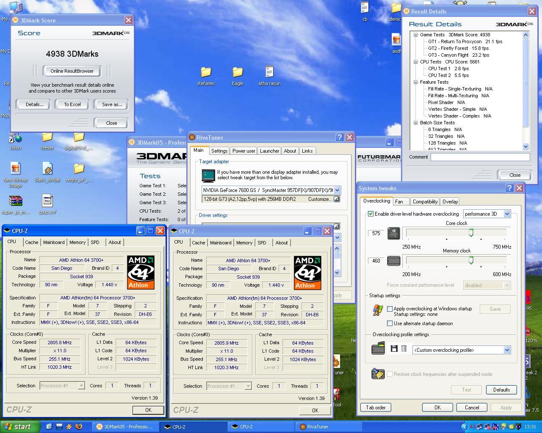
Task: Click the save overclocking profile floppy icon
Action: click(394, 349)
